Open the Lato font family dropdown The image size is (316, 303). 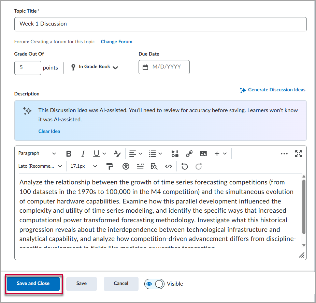[40, 166]
